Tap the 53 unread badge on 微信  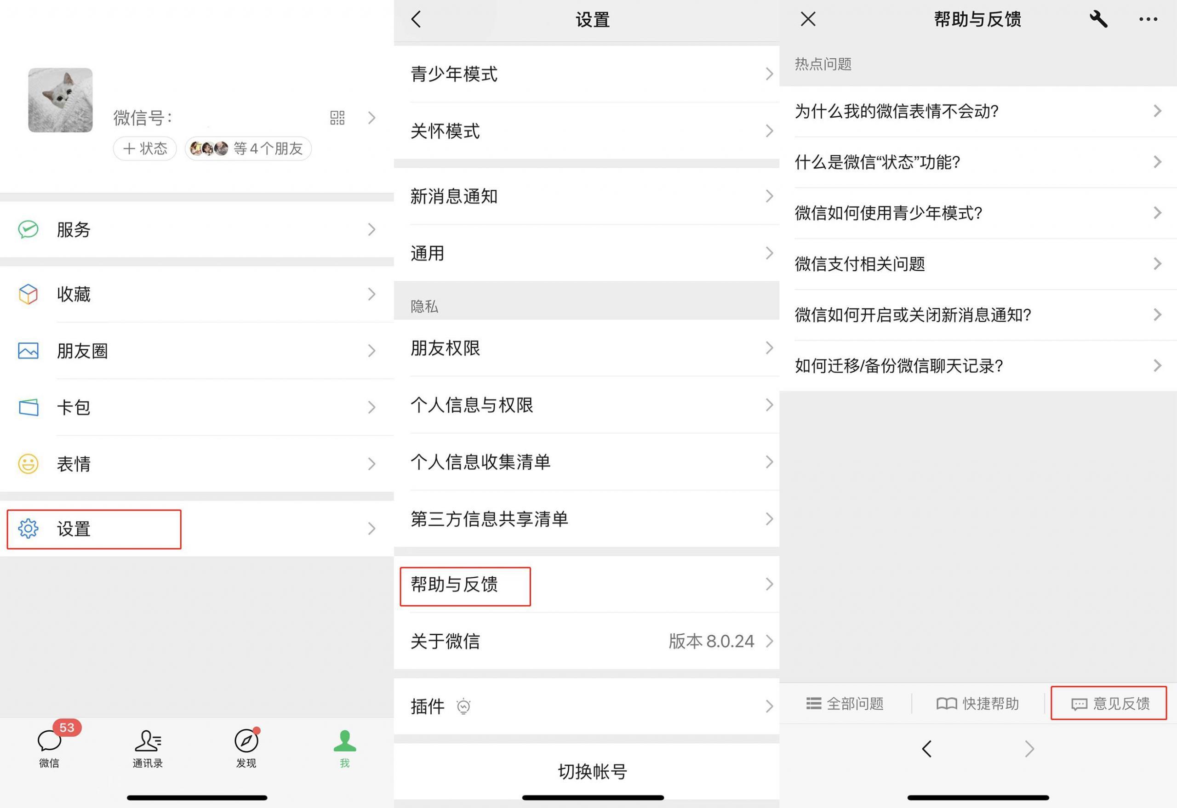coord(67,728)
